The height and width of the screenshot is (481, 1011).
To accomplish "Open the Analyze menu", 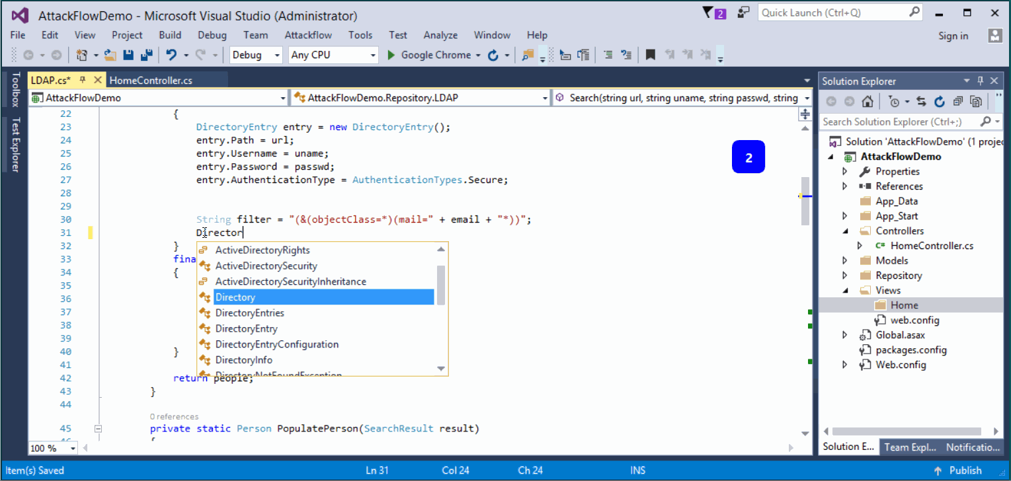I will pyautogui.click(x=440, y=35).
